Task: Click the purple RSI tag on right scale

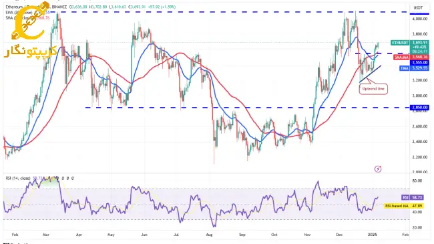Action: pos(405,197)
